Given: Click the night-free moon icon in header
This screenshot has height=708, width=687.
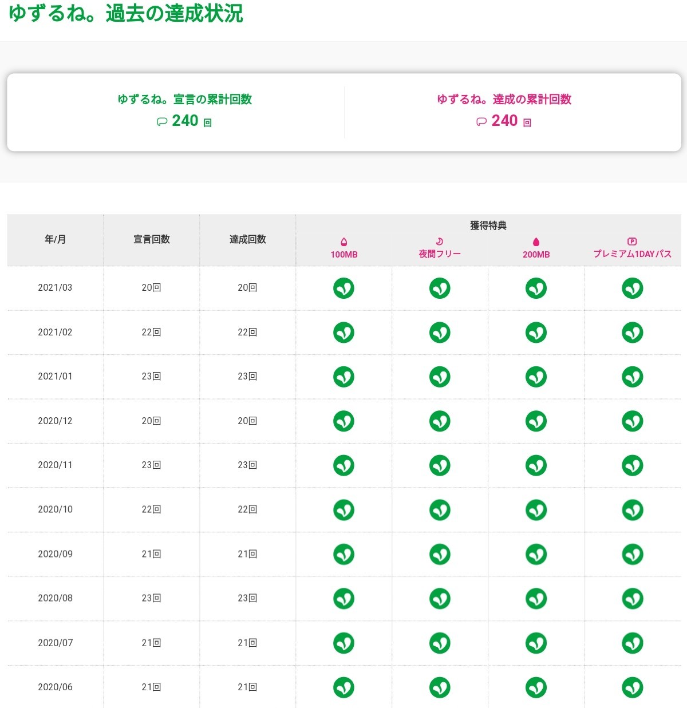Looking at the screenshot, I should [x=440, y=242].
